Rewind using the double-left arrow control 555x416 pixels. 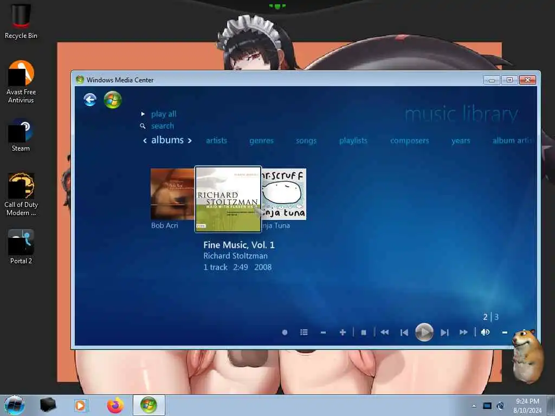point(385,332)
